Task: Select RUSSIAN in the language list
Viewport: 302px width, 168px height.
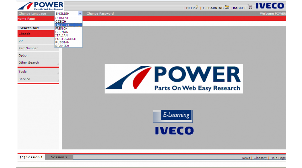Action: 69,43
